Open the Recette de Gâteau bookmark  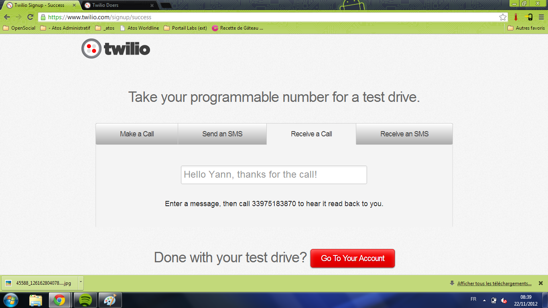(x=237, y=28)
